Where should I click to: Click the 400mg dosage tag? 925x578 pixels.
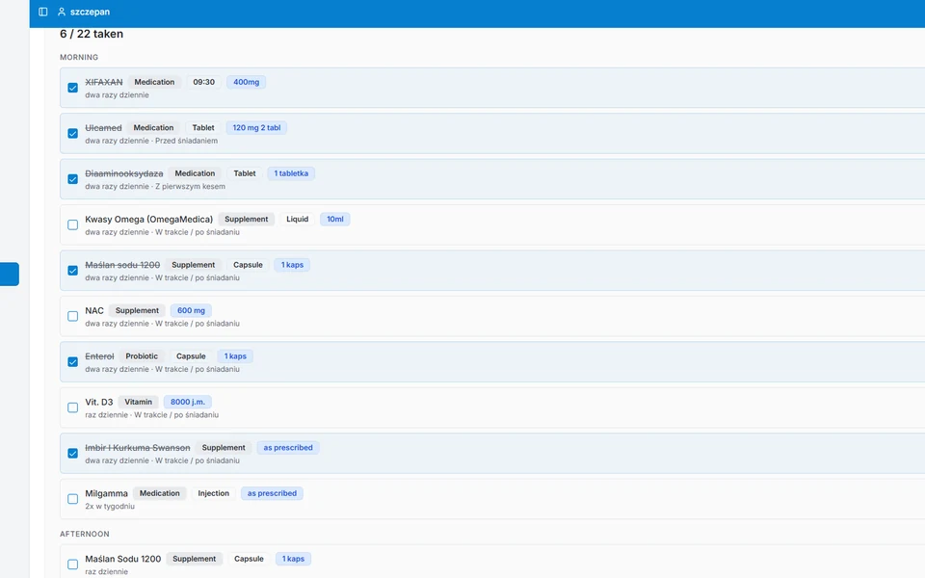(x=246, y=82)
